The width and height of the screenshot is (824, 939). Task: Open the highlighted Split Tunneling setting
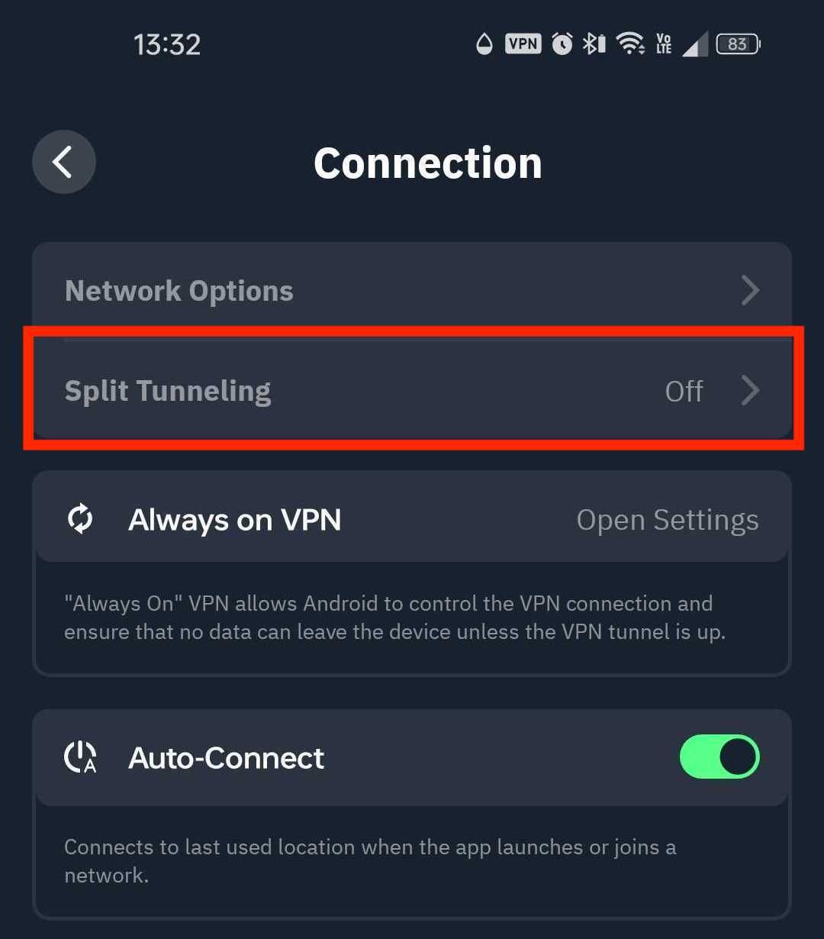point(412,390)
